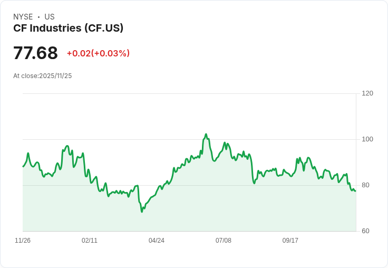Click the lowest dip of the price line
The width and height of the screenshot is (388, 268).
(x=142, y=212)
